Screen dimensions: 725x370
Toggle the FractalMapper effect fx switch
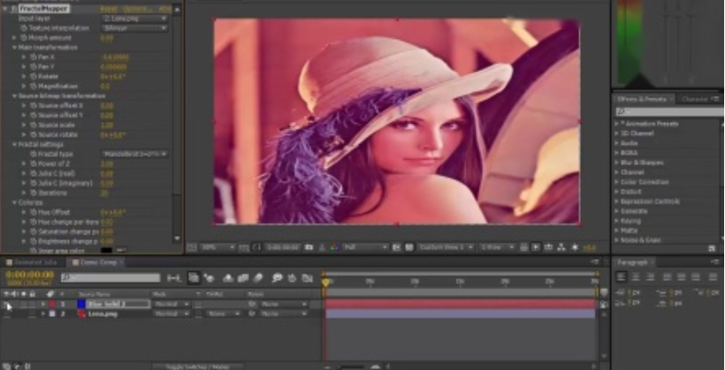[x=13, y=8]
